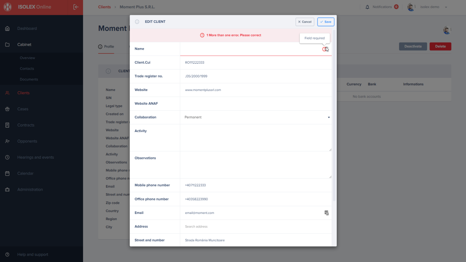Screen dimensions: 466x262
Task: Click the Bank column header
Action: tap(372, 84)
